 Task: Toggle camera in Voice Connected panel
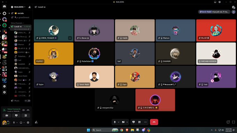7,116
